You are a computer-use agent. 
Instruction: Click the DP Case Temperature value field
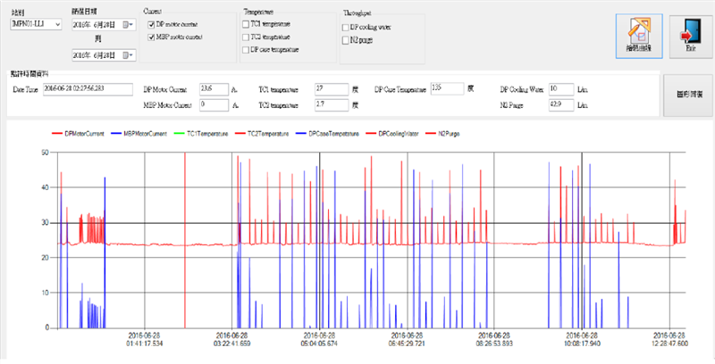click(x=446, y=89)
